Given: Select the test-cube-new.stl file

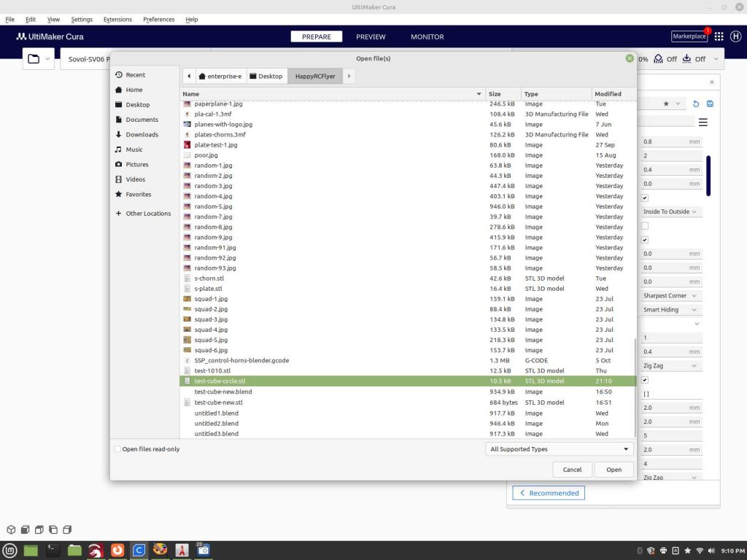Looking at the screenshot, I should 407,402.
